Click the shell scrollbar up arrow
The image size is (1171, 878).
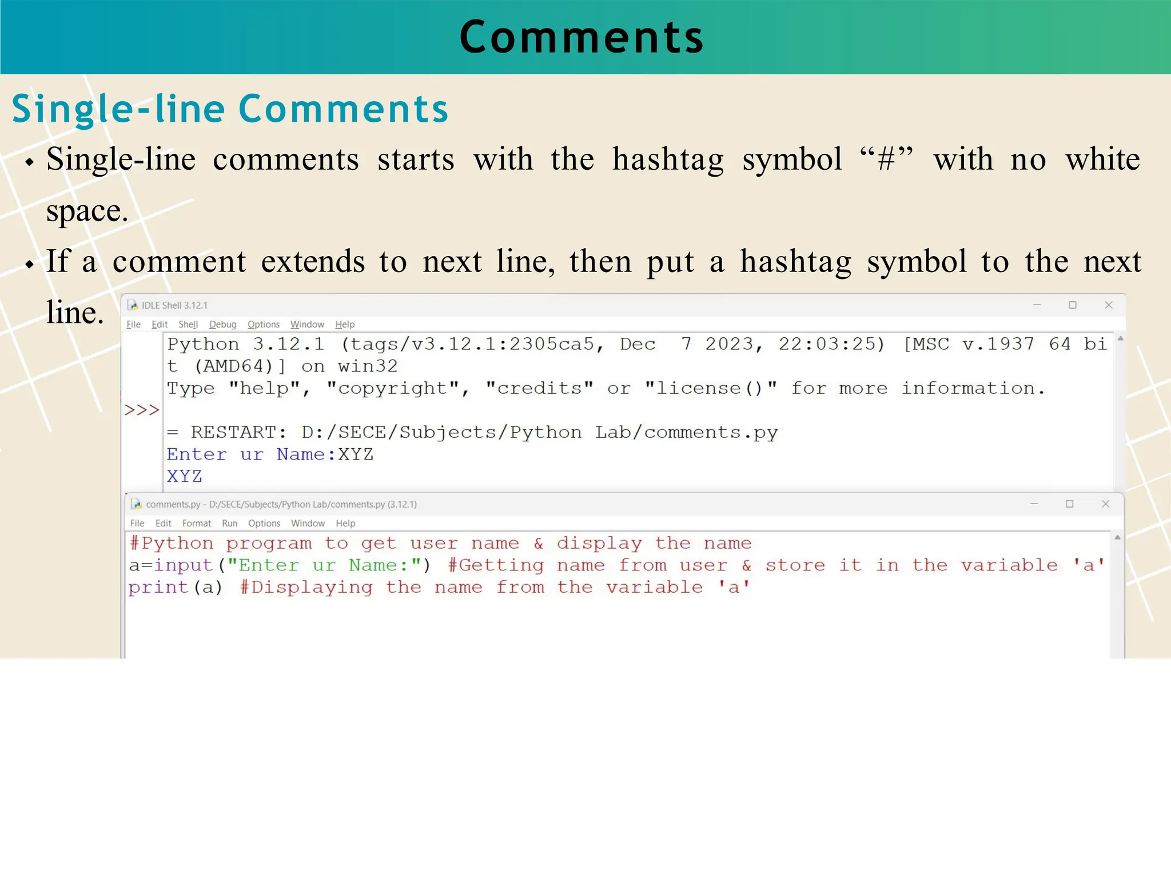pyautogui.click(x=1121, y=340)
